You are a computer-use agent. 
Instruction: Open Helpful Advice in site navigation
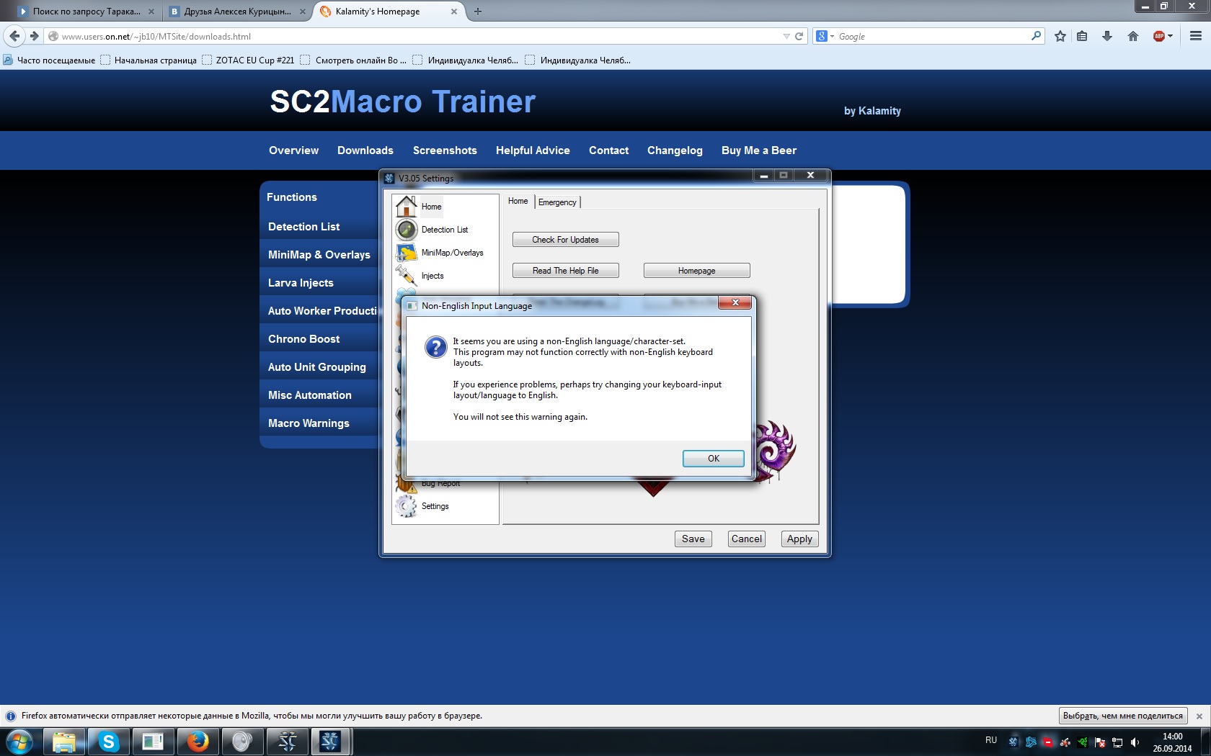[x=533, y=150]
